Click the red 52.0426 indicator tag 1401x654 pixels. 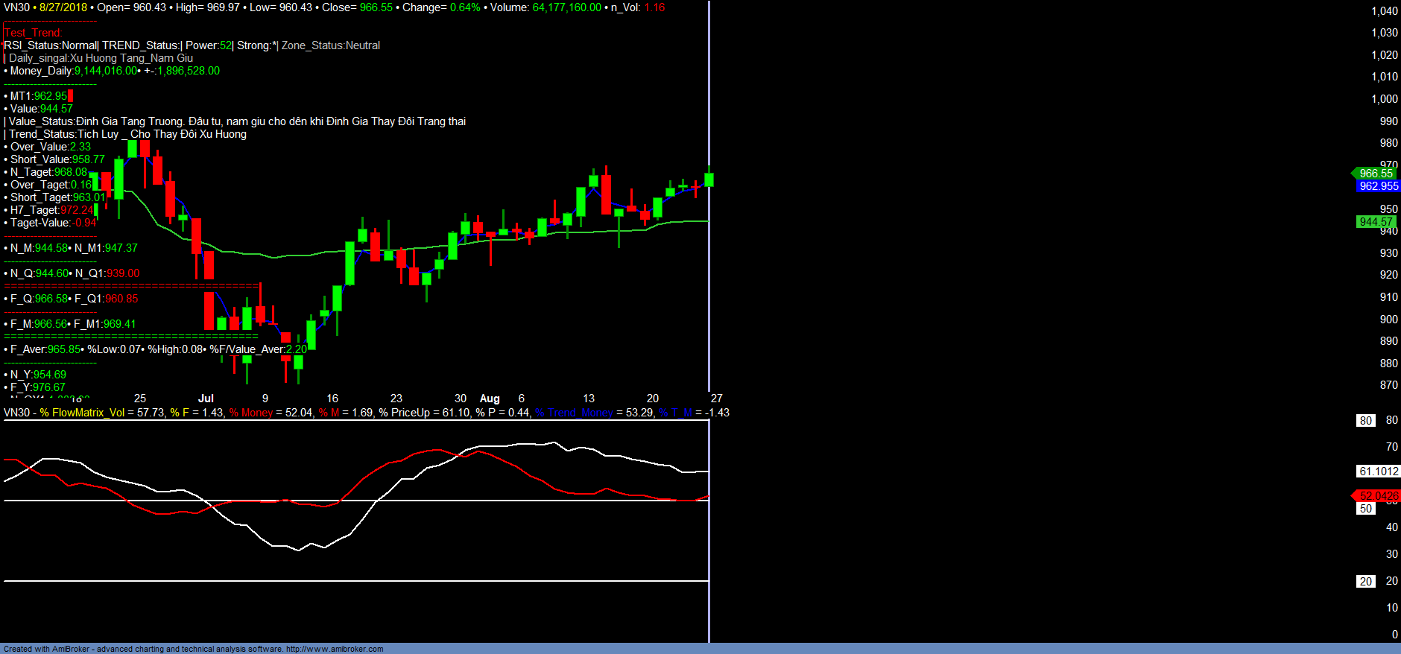coord(1378,495)
